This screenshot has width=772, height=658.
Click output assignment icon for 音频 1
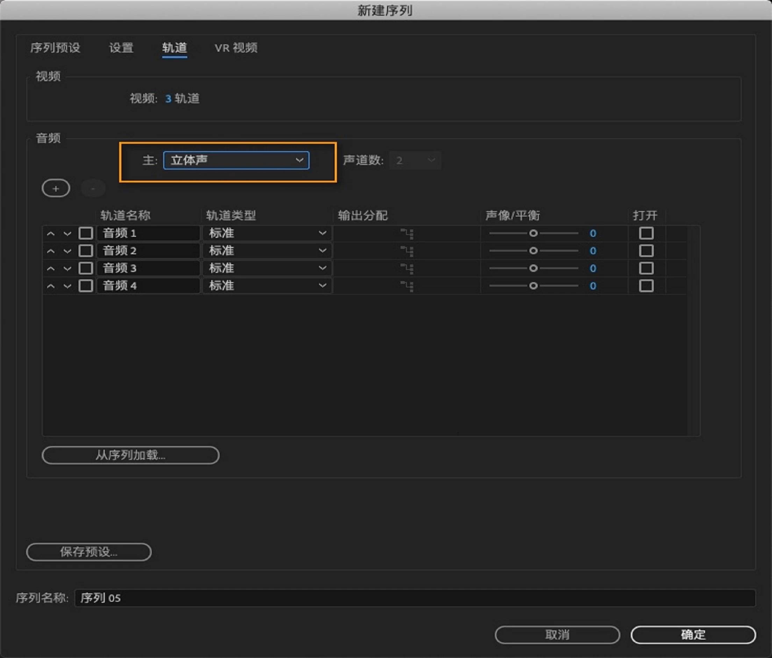pos(407,234)
